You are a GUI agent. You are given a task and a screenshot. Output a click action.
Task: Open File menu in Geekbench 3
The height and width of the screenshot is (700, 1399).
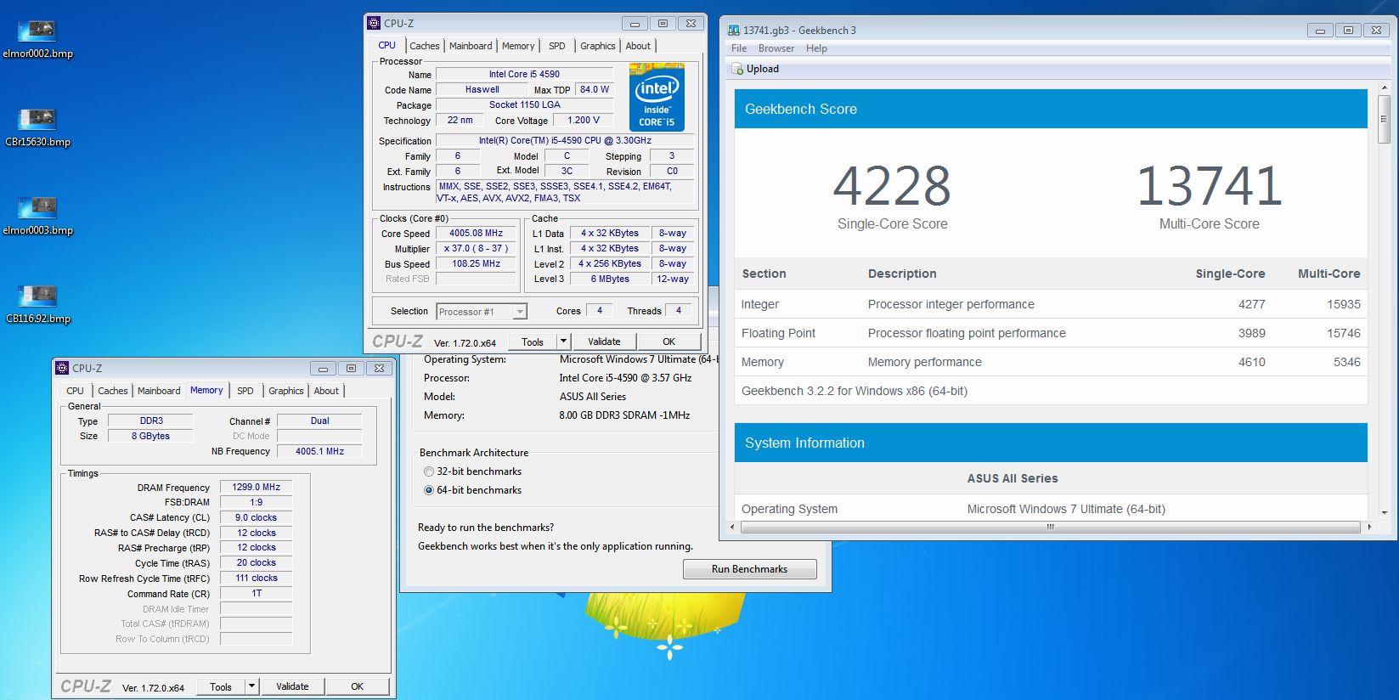tap(739, 48)
